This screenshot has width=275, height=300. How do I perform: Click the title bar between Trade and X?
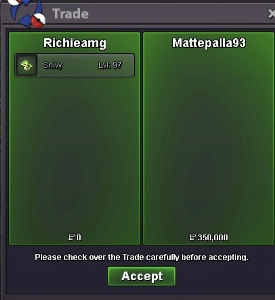[178, 14]
